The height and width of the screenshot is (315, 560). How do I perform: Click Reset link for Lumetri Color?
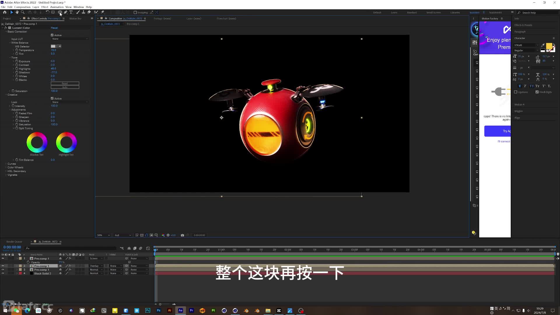click(x=54, y=28)
